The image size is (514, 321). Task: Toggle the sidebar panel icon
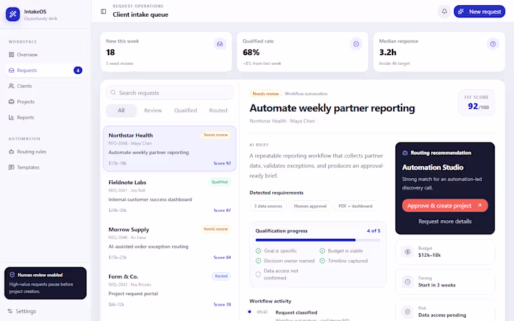[x=103, y=12]
